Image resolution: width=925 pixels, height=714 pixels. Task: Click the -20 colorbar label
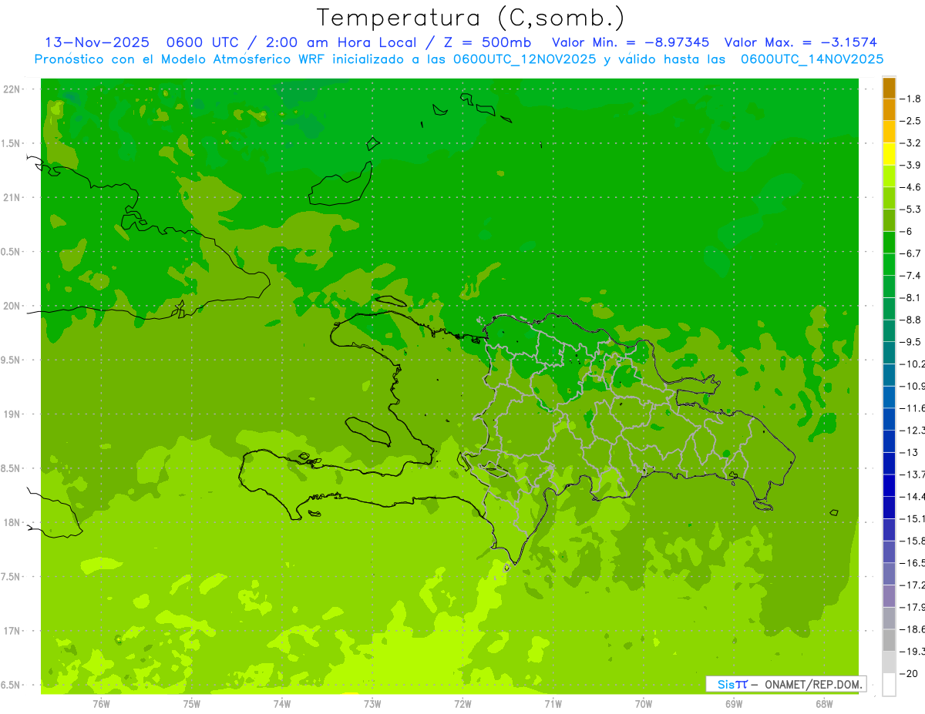[x=910, y=674]
